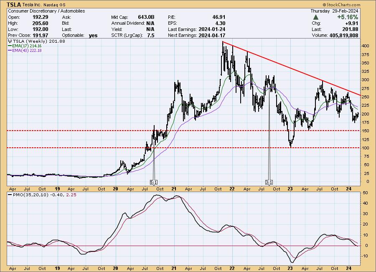Click the green up-arrow price change icon

317,18
